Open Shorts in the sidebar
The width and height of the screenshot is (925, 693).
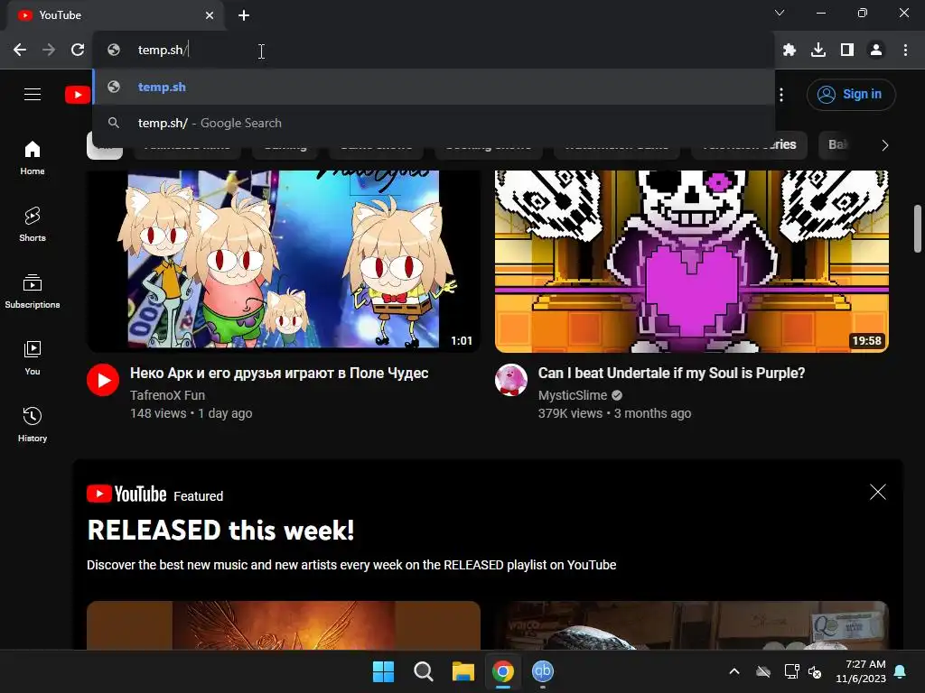pyautogui.click(x=33, y=225)
